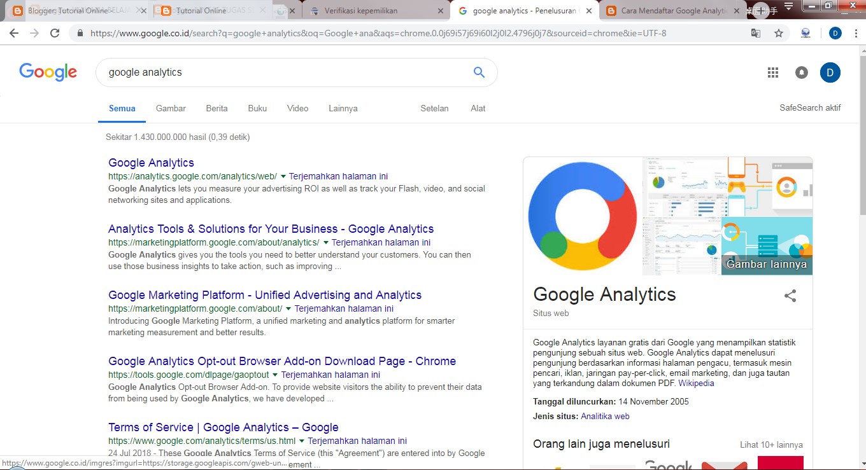Screen dimensions: 866x470
Task: Open the Analitika web link
Action: pos(605,417)
